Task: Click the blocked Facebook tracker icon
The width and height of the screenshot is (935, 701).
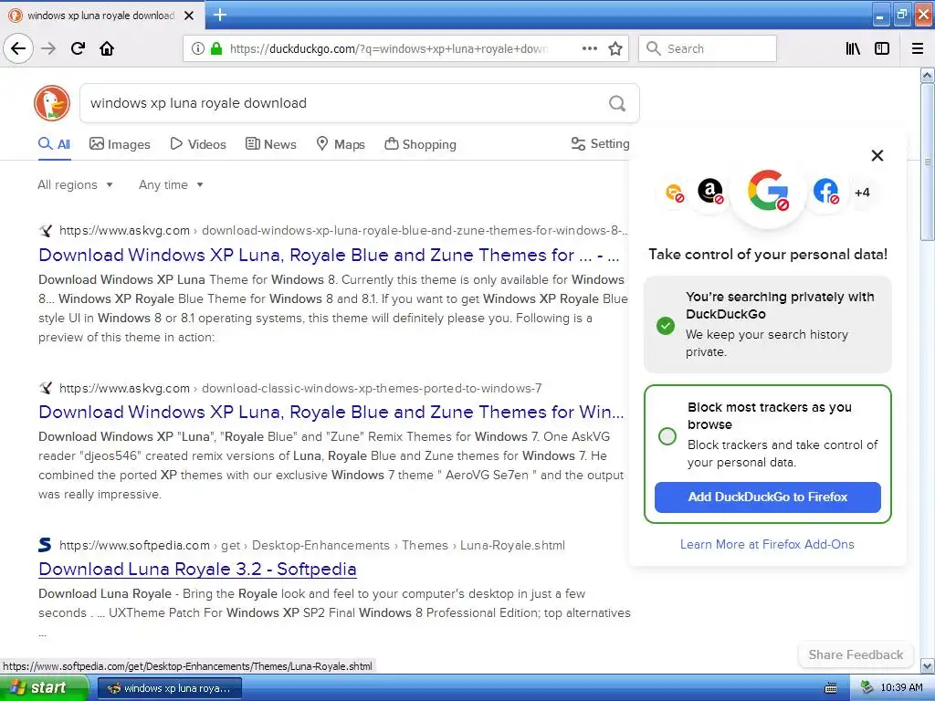Action: tap(825, 192)
